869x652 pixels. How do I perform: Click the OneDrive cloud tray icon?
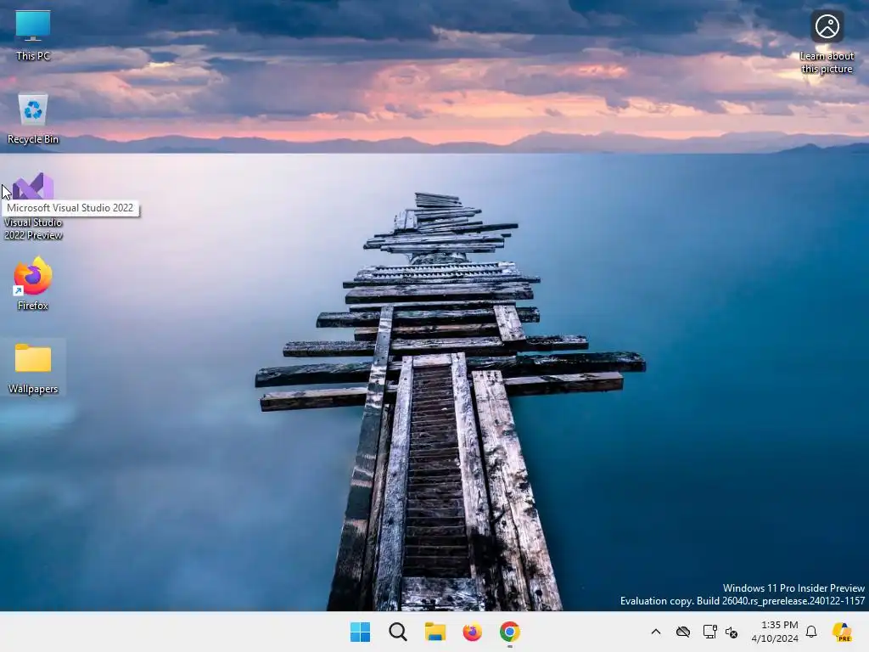[683, 632]
